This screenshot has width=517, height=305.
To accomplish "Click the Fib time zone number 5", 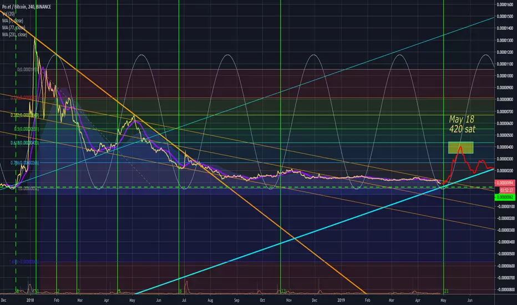I will [x=119, y=291].
